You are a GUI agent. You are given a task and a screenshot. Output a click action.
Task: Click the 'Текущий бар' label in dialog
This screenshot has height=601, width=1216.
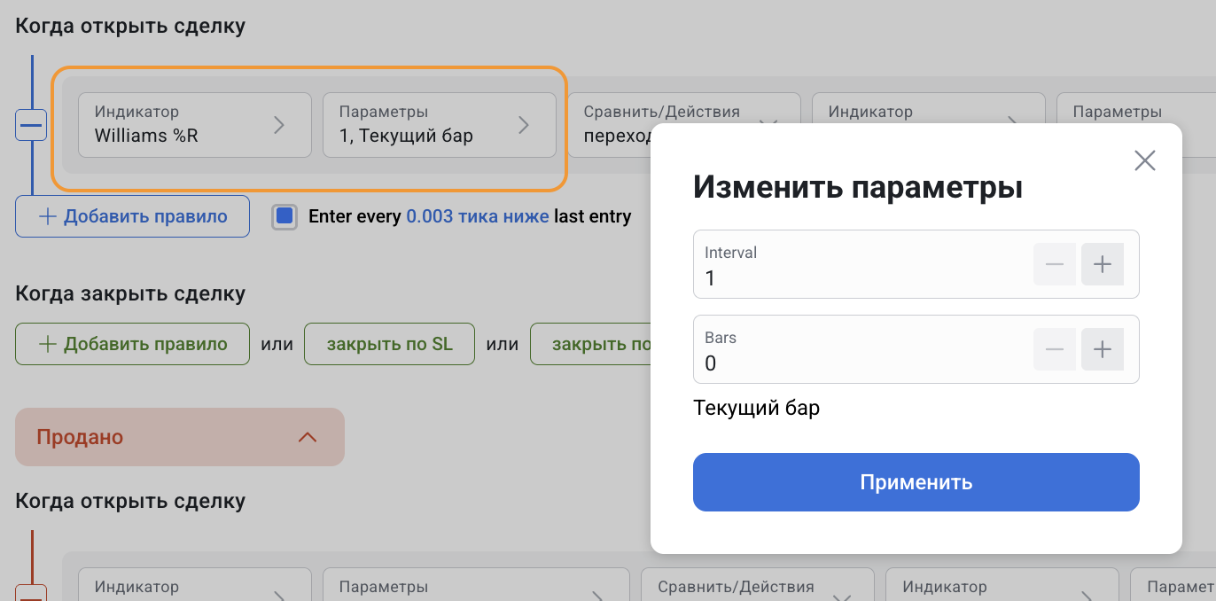[756, 409]
